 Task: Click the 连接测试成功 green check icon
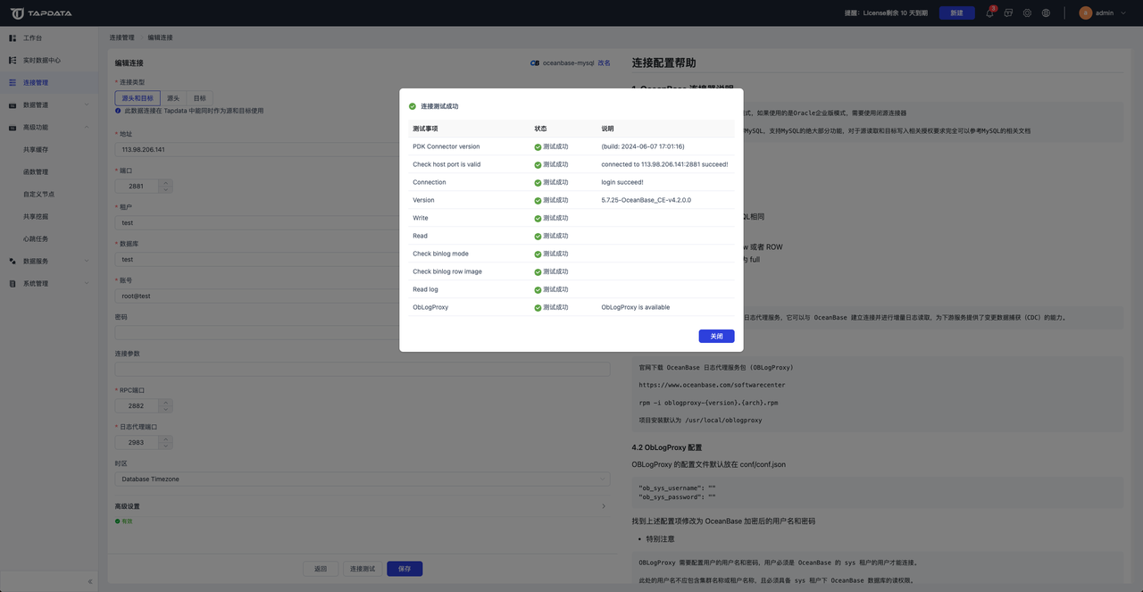coord(413,106)
